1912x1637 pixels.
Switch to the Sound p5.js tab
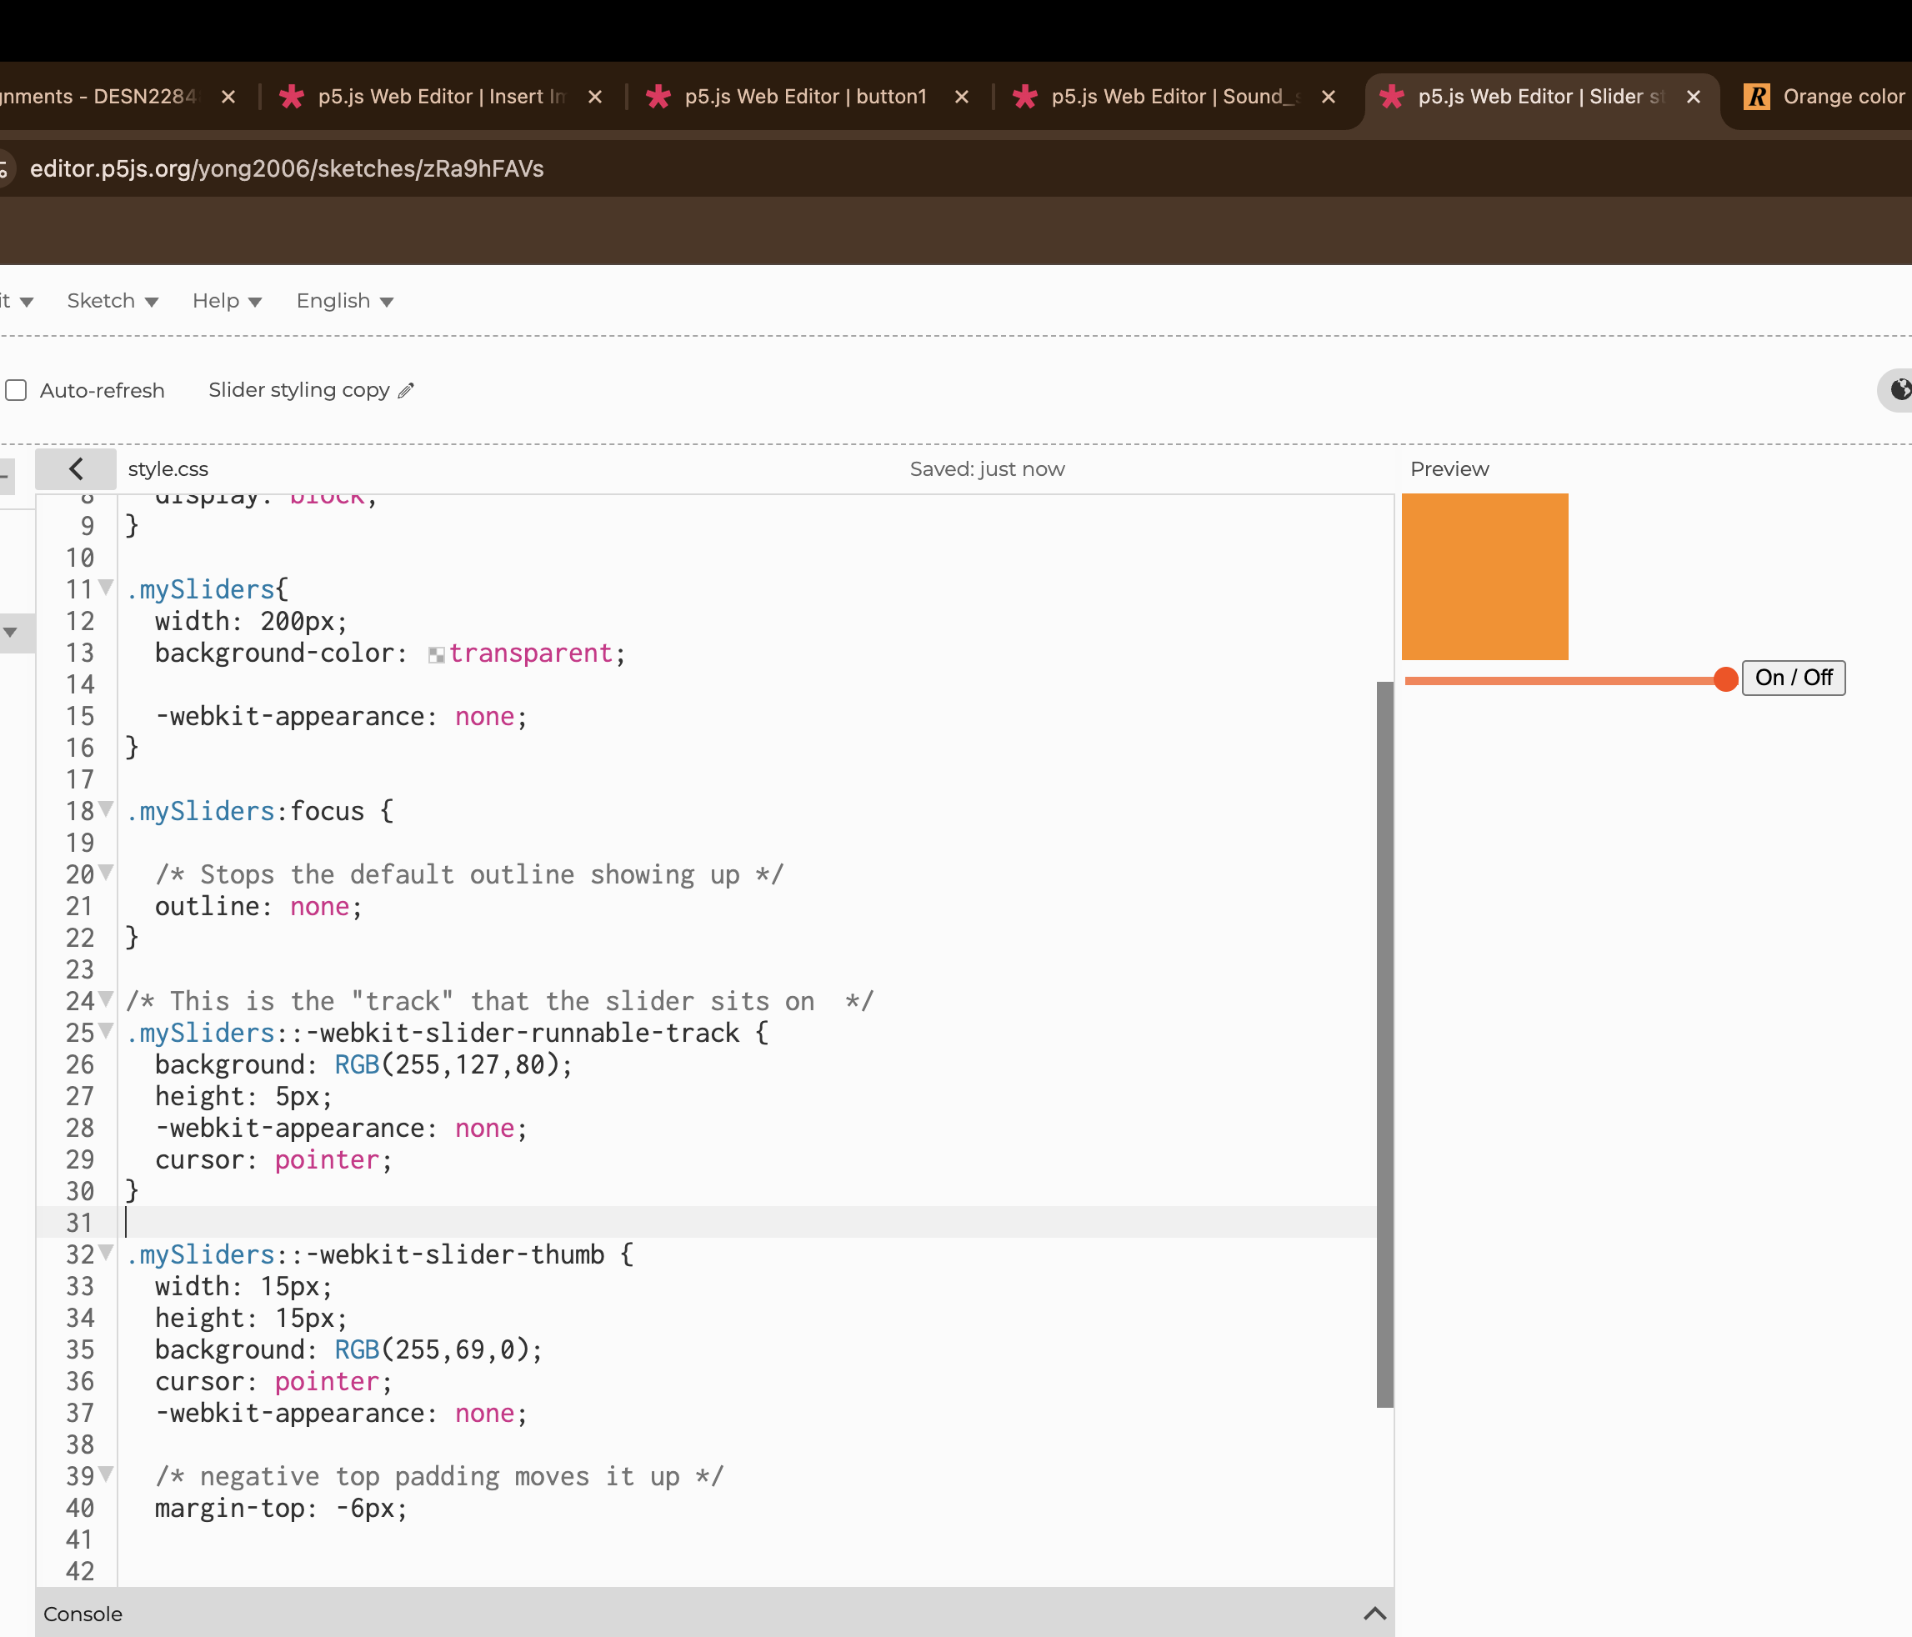[1177, 97]
